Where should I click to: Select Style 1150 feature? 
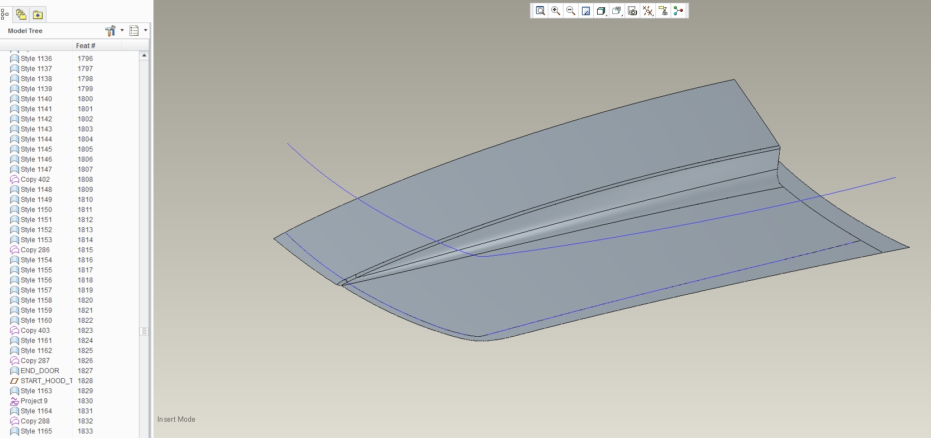tap(36, 210)
